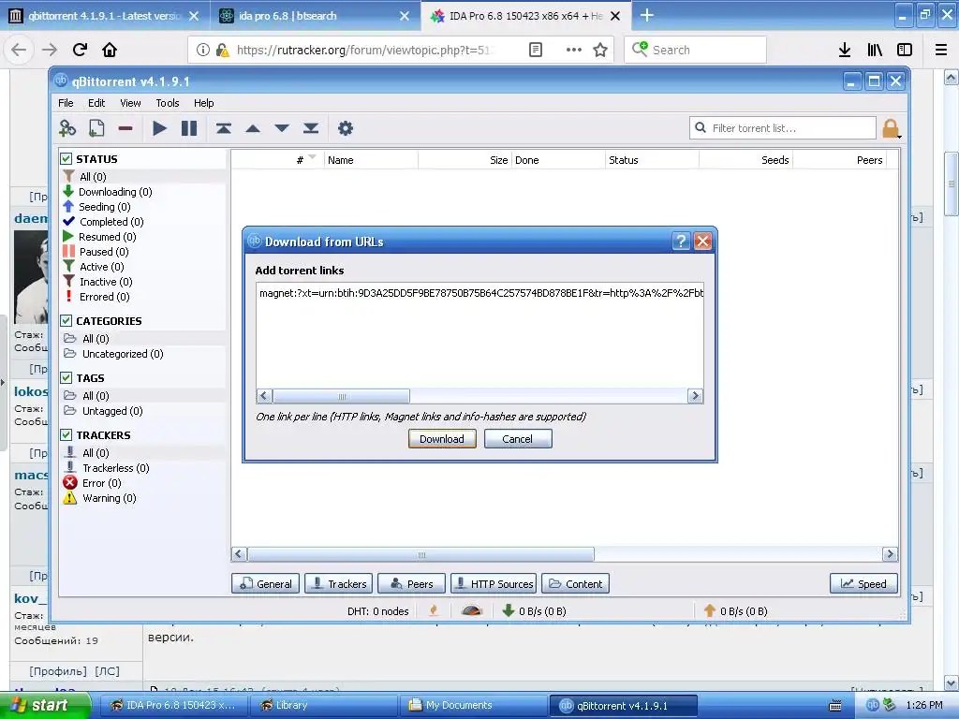Viewport: 959px width, 719px height.
Task: Open the Help menu
Action: (x=203, y=103)
